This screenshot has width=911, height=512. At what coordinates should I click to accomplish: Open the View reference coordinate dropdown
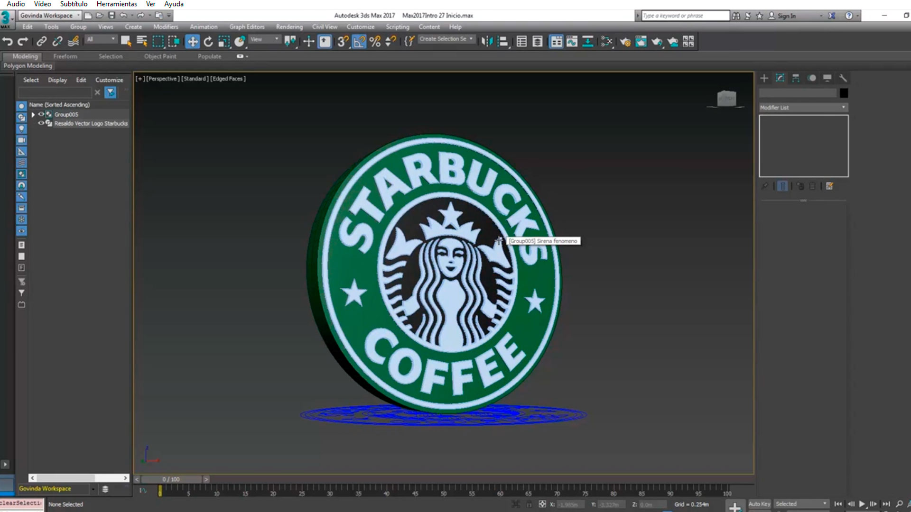click(265, 39)
